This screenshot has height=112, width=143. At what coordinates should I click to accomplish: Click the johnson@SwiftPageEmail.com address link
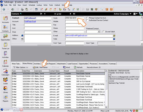click(x=77, y=36)
